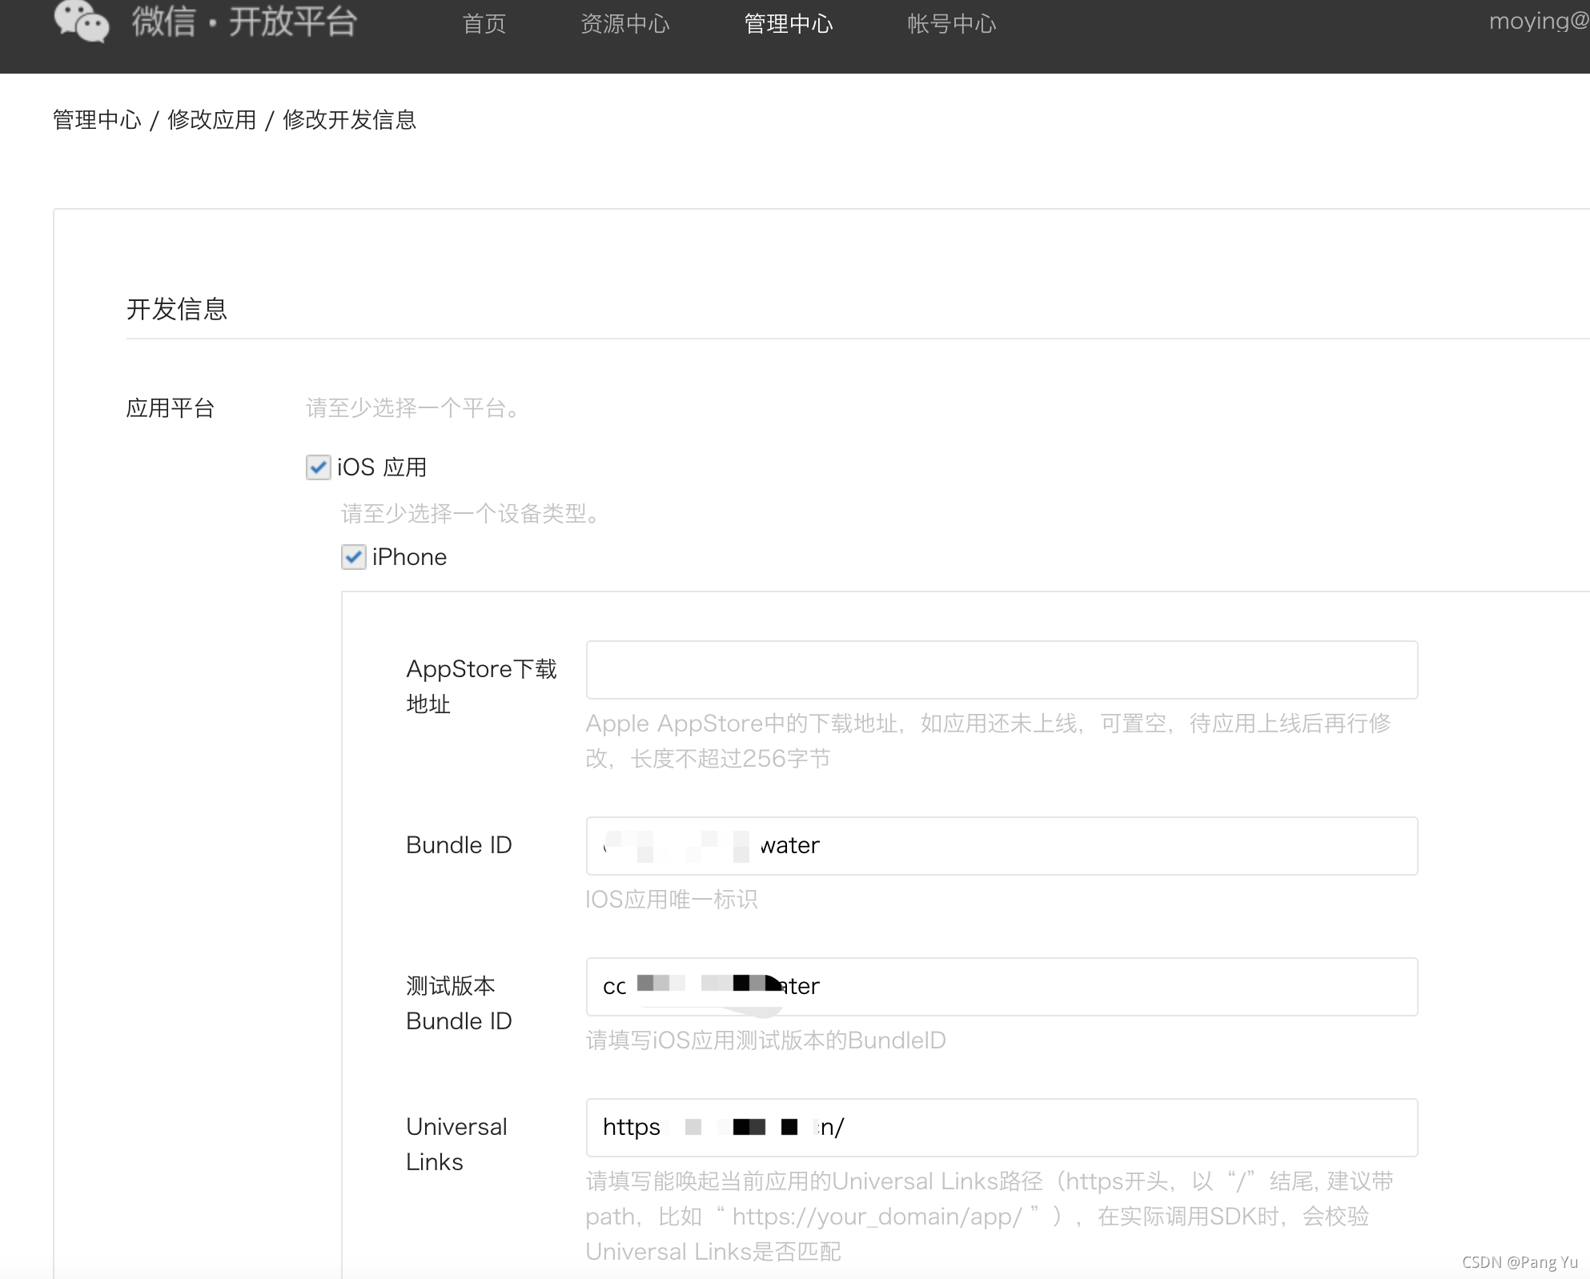Focus the 测试版本 Bundle ID input field
This screenshot has width=1590, height=1279.
(1002, 987)
